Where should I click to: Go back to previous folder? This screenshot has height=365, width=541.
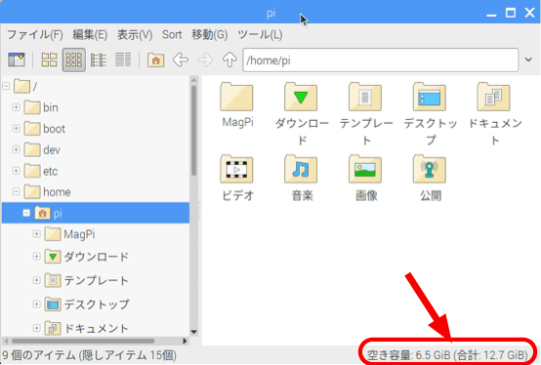(x=181, y=60)
